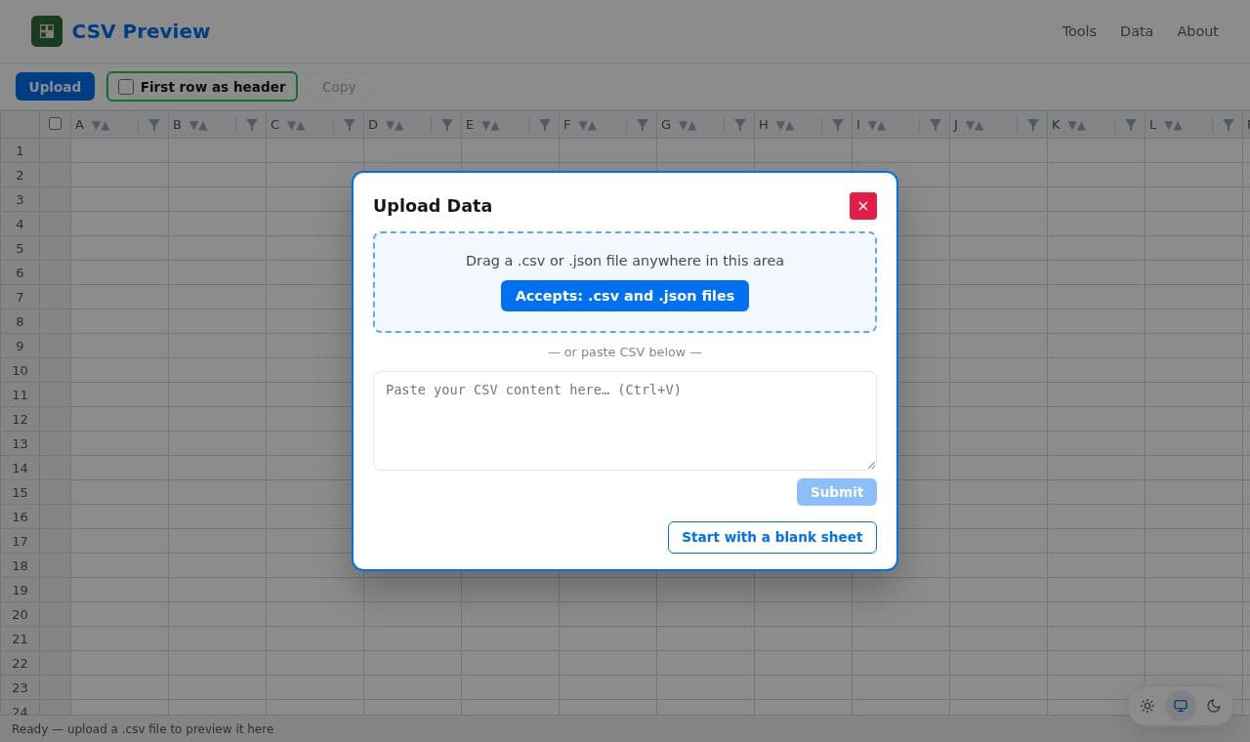
Task: Open filter funnel on column D
Action: click(x=447, y=125)
